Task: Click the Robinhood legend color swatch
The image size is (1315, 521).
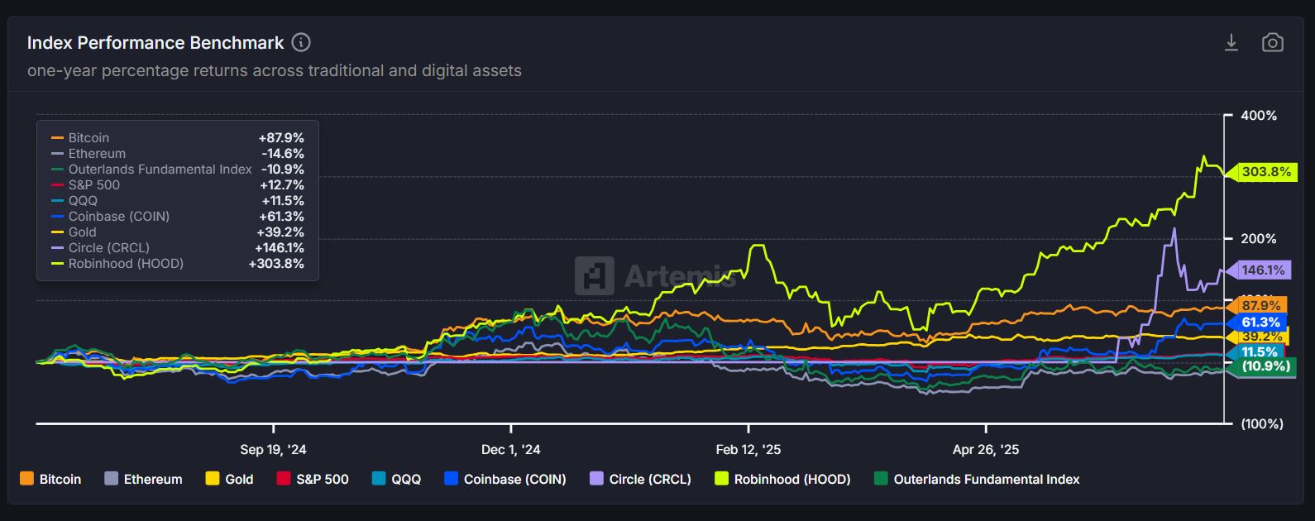Action: tap(722, 479)
